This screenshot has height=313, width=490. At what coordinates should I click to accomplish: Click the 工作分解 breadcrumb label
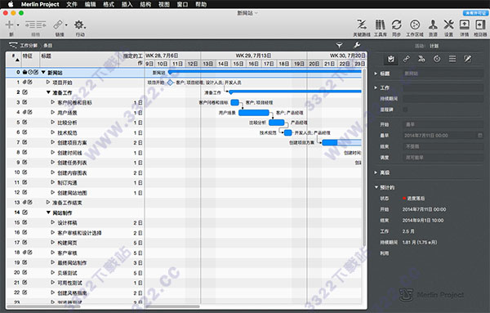[x=29, y=45]
